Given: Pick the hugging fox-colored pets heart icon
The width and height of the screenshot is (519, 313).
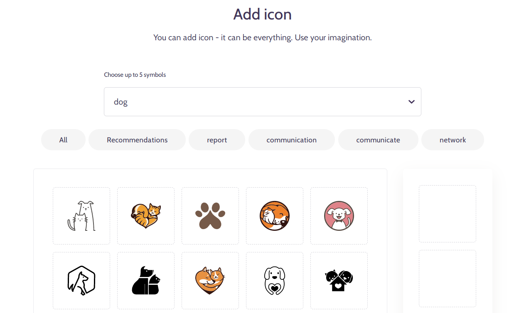Looking at the screenshot, I should [x=210, y=281].
